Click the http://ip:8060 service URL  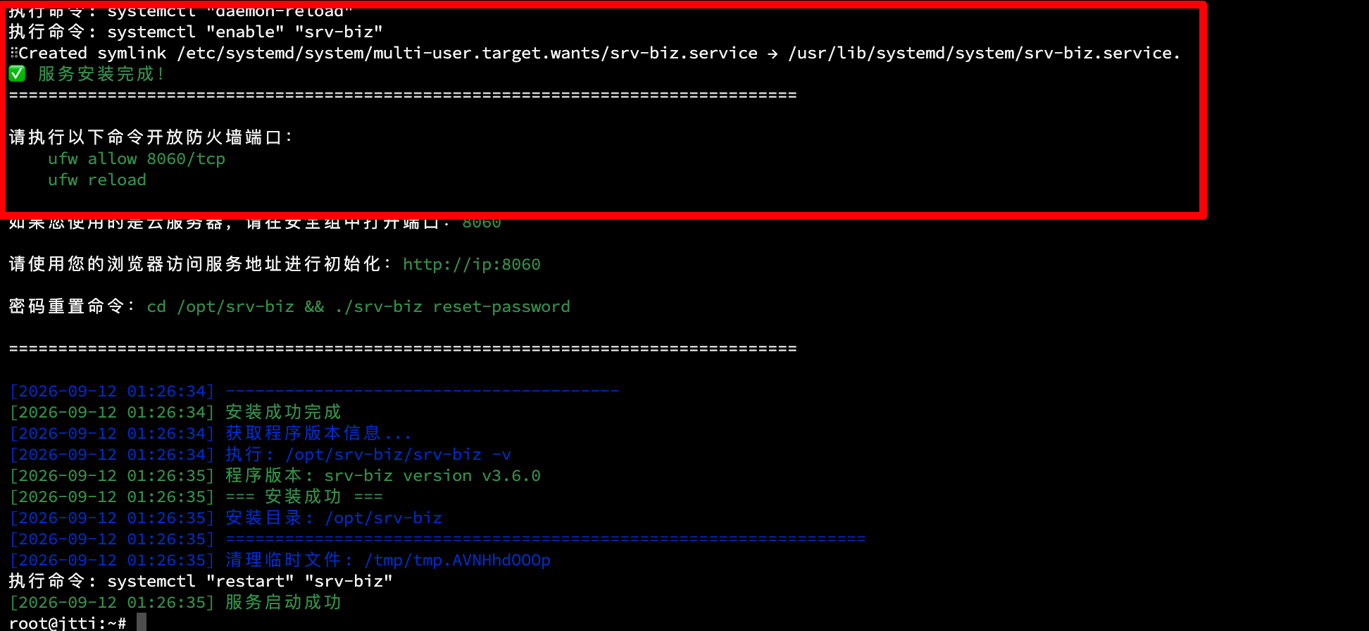[x=472, y=264]
